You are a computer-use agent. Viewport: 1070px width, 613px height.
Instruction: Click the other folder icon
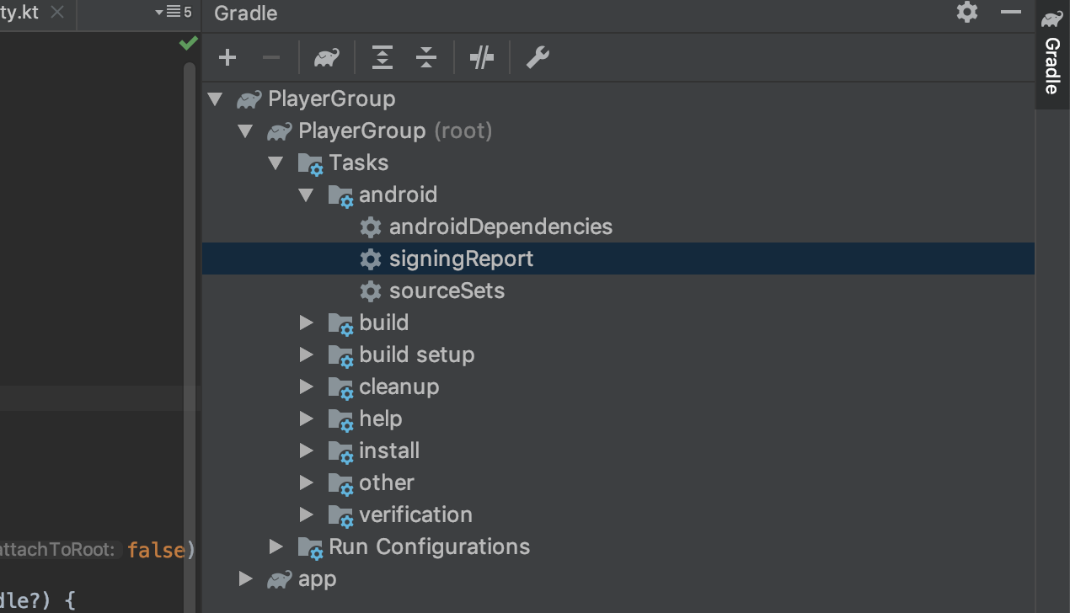(x=341, y=484)
